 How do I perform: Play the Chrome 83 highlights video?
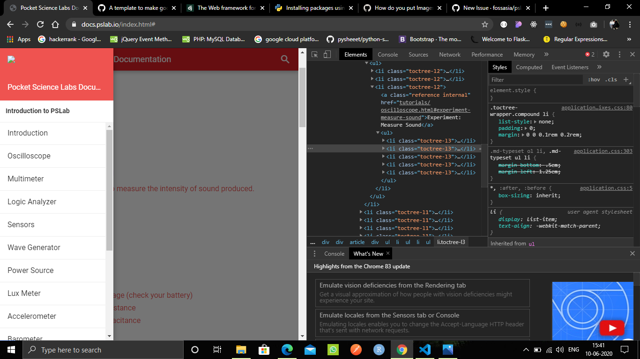click(611, 328)
